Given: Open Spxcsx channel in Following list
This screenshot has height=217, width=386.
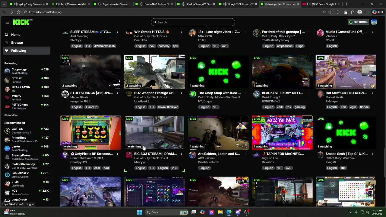Looking at the screenshot, I should [x=27, y=80].
